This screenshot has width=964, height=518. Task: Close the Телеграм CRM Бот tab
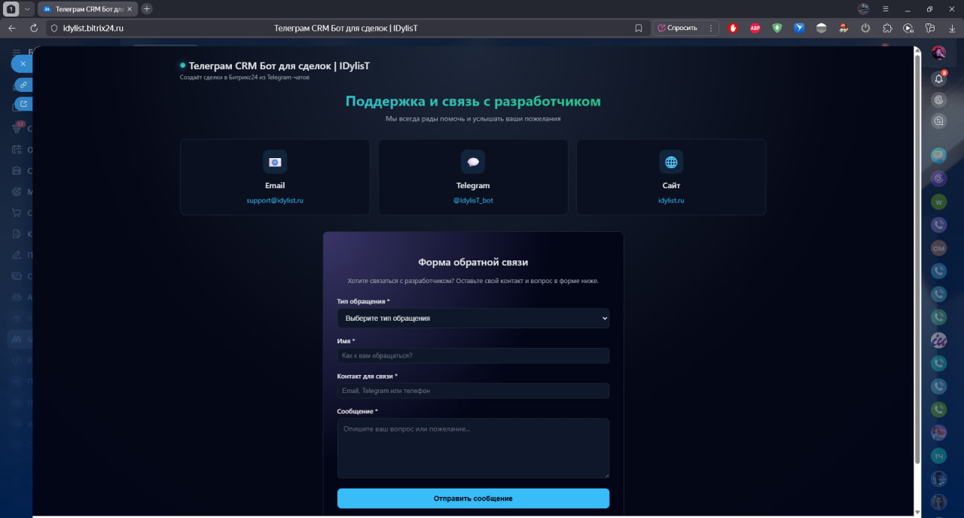131,9
